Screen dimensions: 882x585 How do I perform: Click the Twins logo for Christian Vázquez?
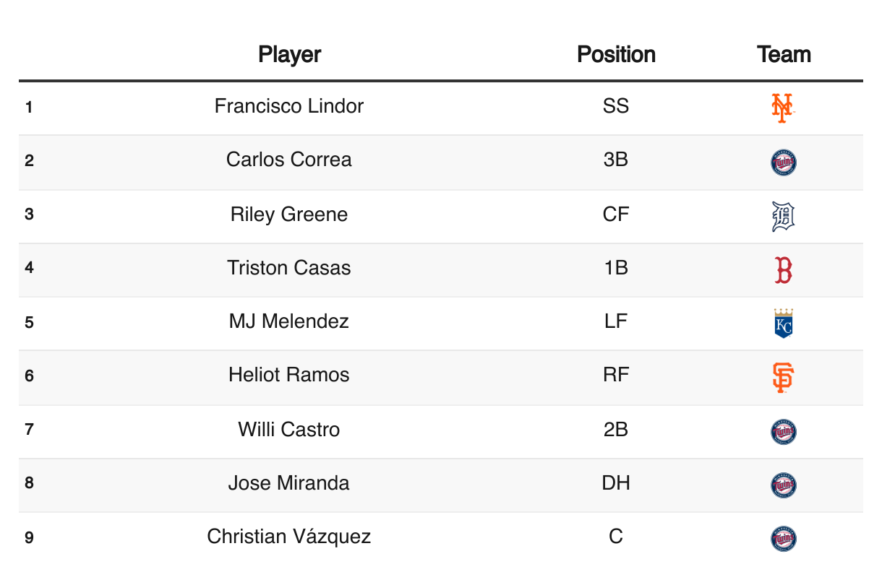click(x=784, y=539)
